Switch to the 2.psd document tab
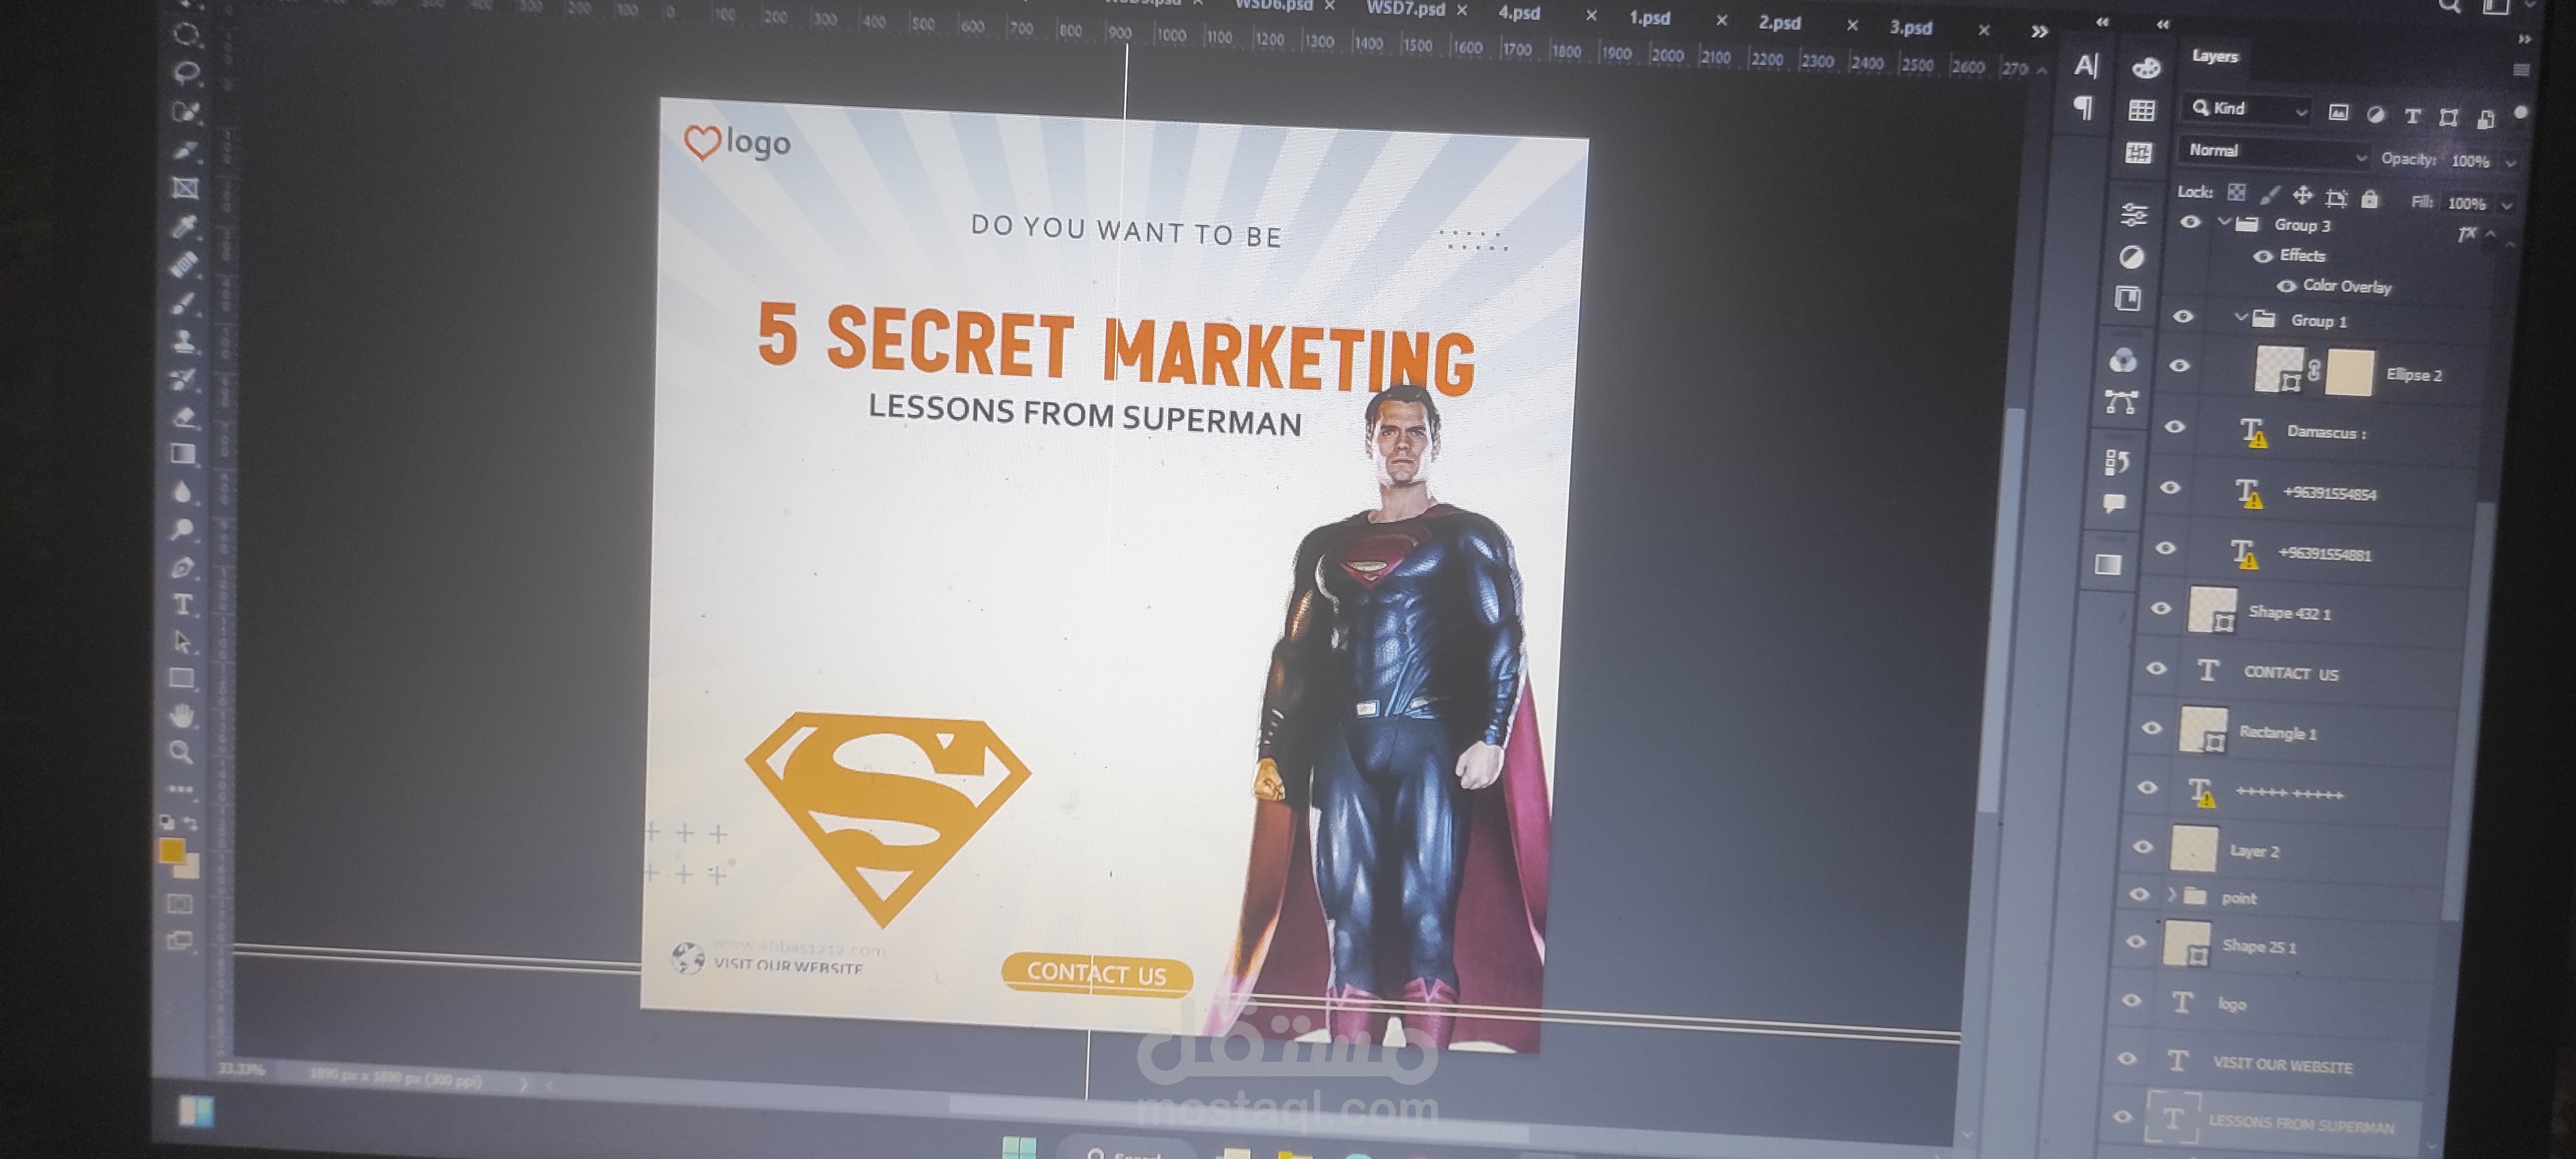 point(1780,23)
